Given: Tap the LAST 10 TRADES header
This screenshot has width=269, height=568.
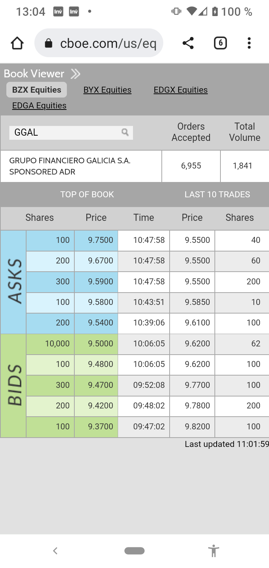Looking at the screenshot, I should point(217,195).
